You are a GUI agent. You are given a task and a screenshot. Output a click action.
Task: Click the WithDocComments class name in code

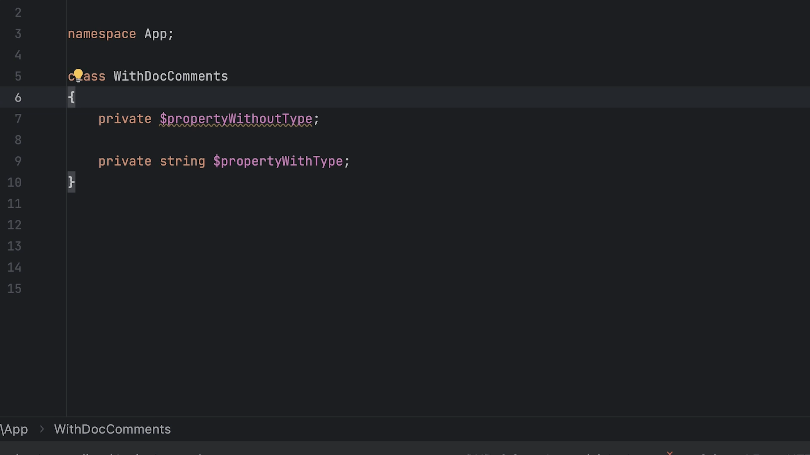170,76
